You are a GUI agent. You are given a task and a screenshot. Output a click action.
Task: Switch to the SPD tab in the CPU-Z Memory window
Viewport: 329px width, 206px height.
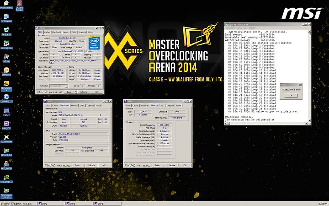pyautogui.click(x=162, y=105)
